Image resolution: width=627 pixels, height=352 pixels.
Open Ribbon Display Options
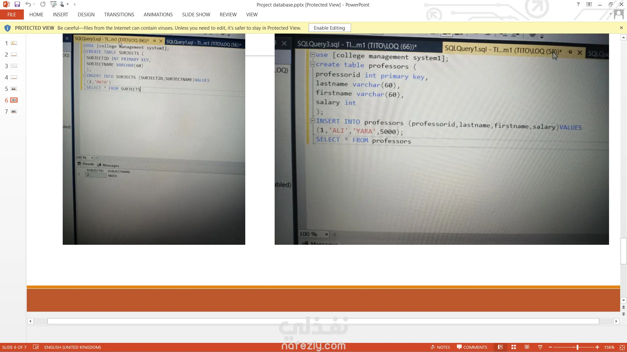pos(589,5)
